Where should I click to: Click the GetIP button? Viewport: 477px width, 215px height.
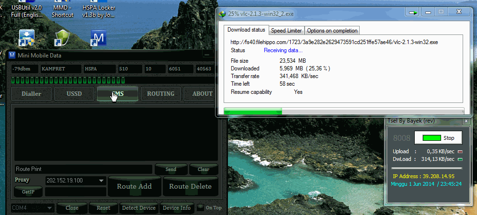(28, 192)
